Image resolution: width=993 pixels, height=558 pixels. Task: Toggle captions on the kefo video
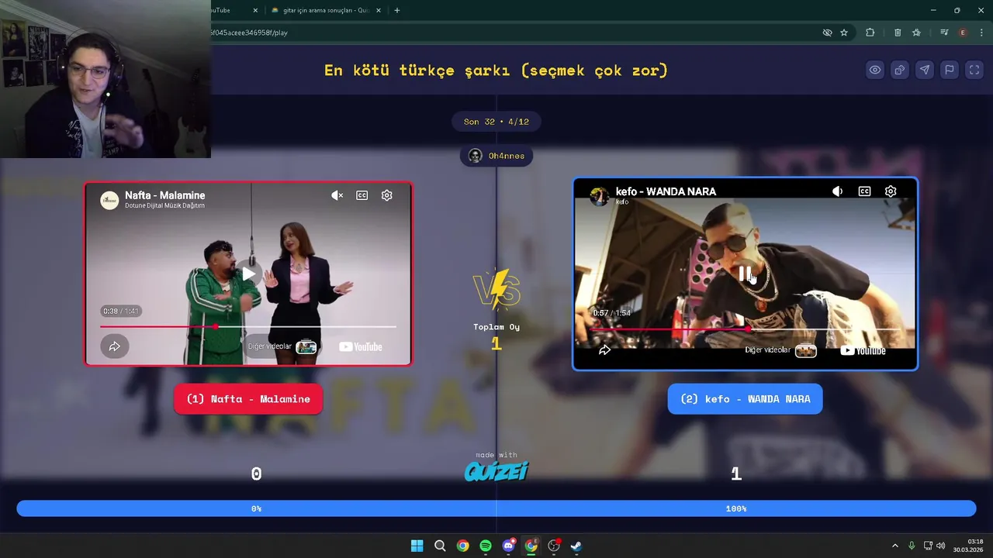pos(864,191)
